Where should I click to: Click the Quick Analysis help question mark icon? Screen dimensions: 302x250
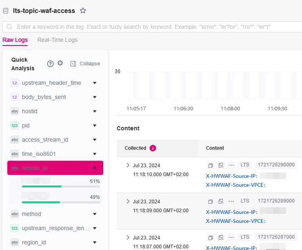pos(50,64)
